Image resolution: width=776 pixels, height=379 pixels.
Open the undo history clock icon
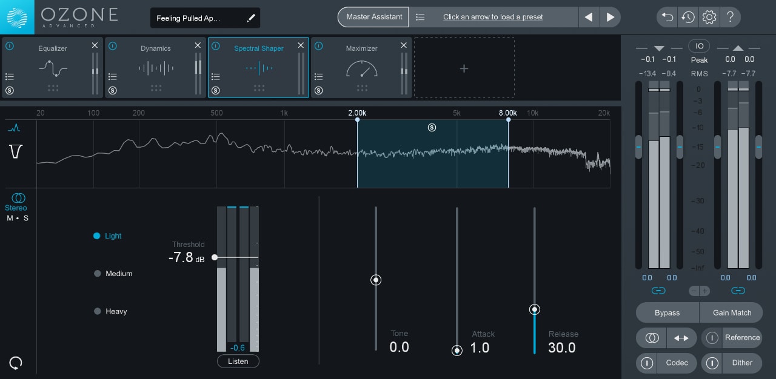tap(688, 17)
